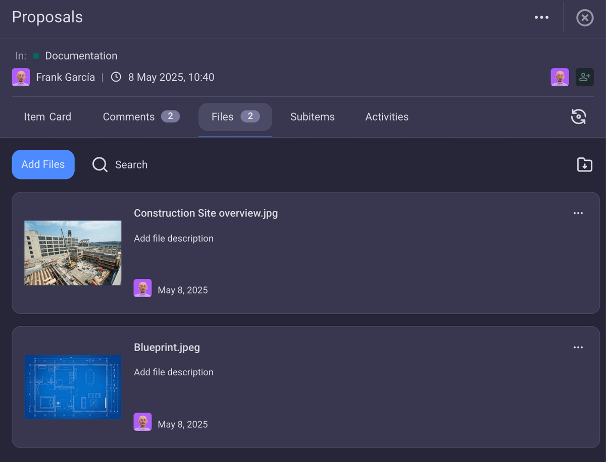The height and width of the screenshot is (462, 606).
Task: Click the clock icon next to the timestamp
Action: [116, 77]
